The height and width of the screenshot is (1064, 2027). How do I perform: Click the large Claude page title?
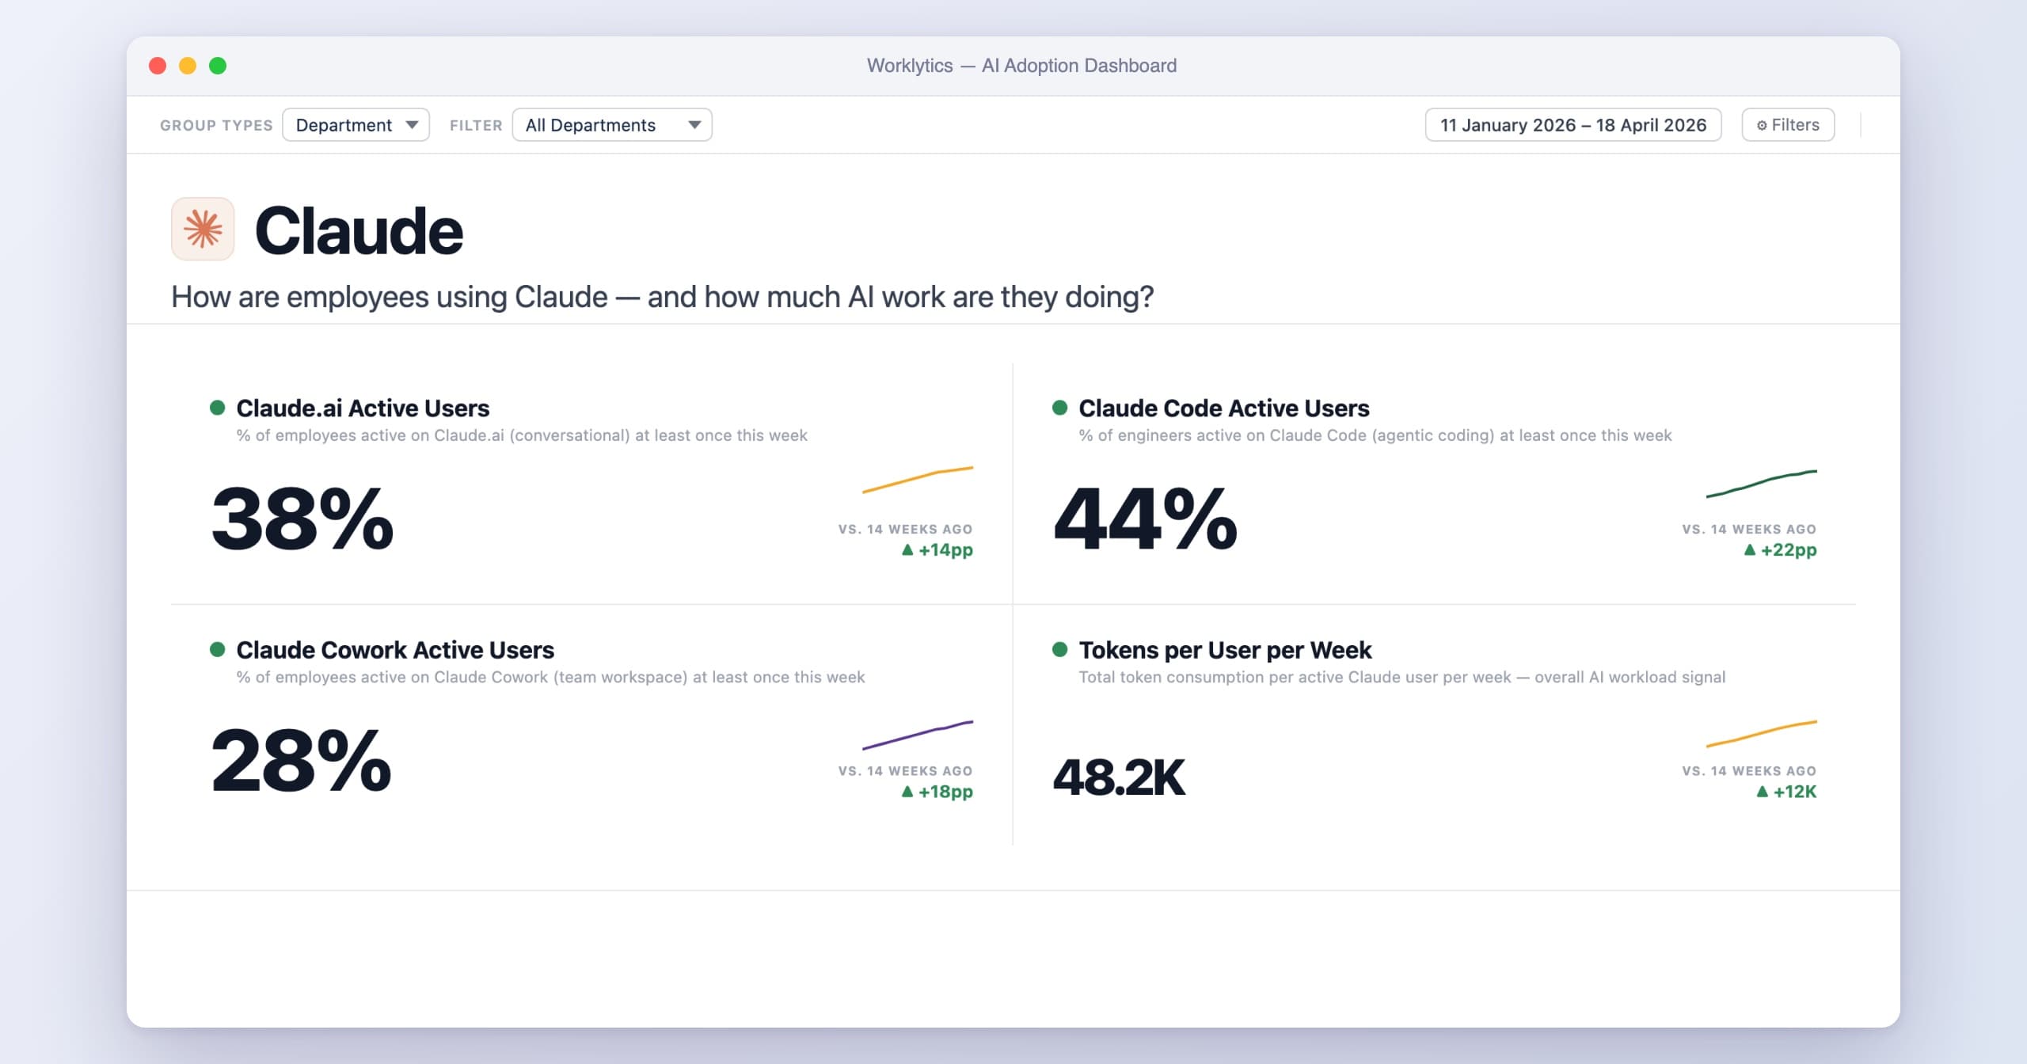pyautogui.click(x=359, y=230)
